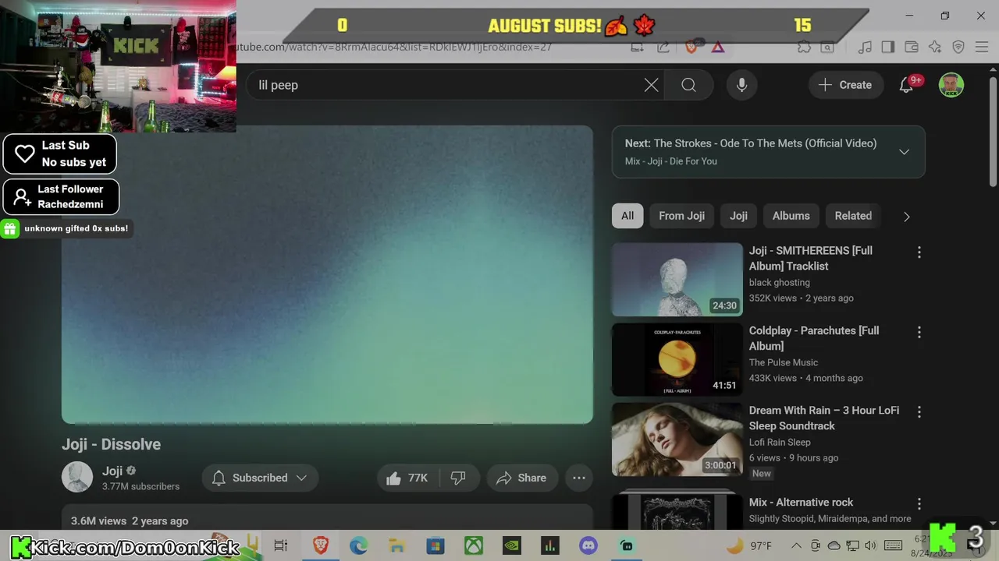Open options for Coldplay Parachutes video
The width and height of the screenshot is (999, 561).
[919, 333]
